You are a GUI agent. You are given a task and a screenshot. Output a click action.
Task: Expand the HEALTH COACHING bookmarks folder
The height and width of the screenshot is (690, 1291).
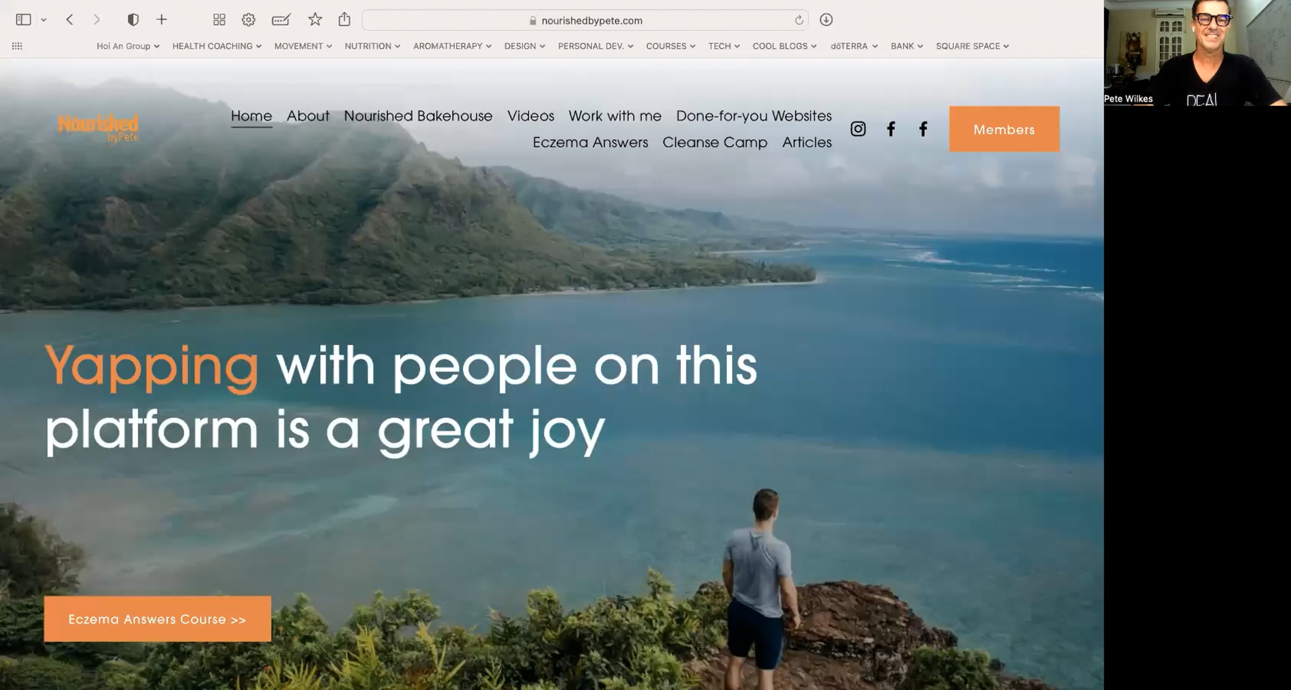(217, 46)
